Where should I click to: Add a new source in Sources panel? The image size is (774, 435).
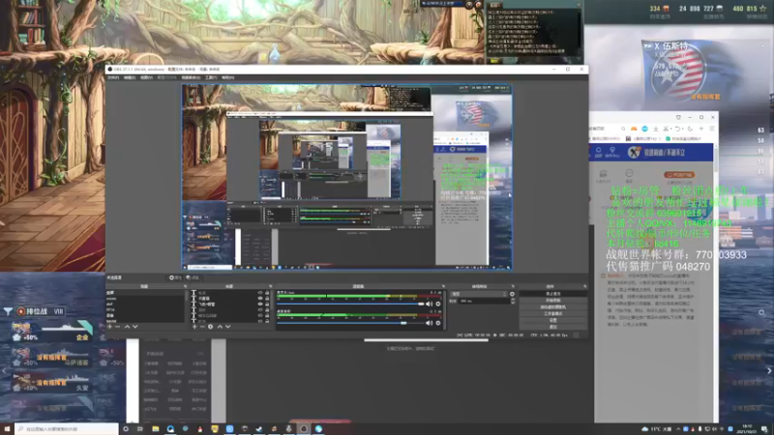[194, 327]
